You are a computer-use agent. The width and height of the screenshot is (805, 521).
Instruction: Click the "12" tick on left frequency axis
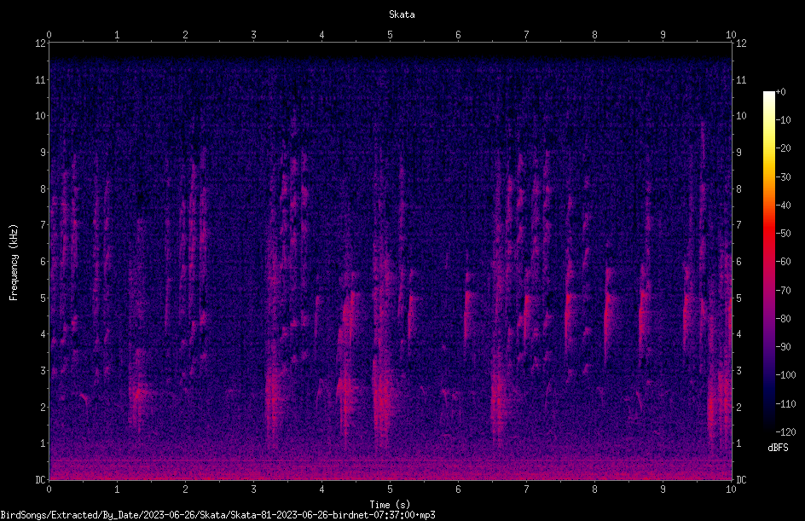40,43
